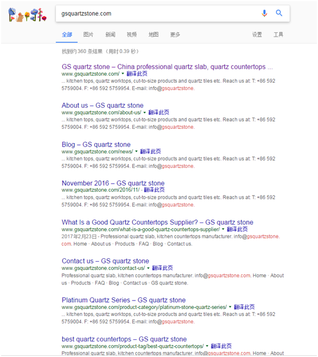The width and height of the screenshot is (318, 357).
Task: Click the www.gsquartzstone.com/contact-us/ green URL
Action: pyautogui.click(x=103, y=268)
